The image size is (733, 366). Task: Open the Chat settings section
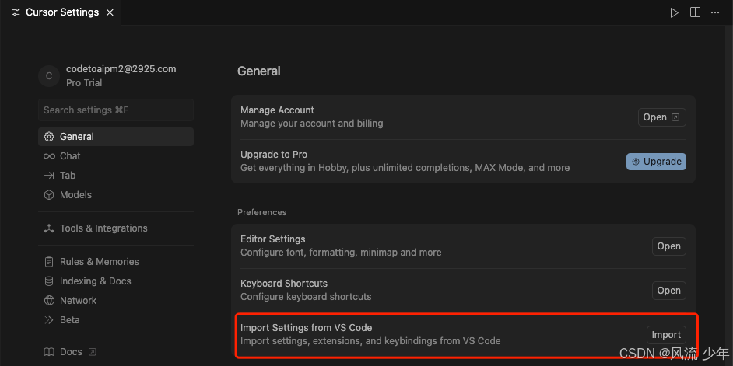point(116,156)
